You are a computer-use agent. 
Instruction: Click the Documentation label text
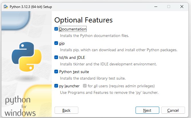[73, 29]
